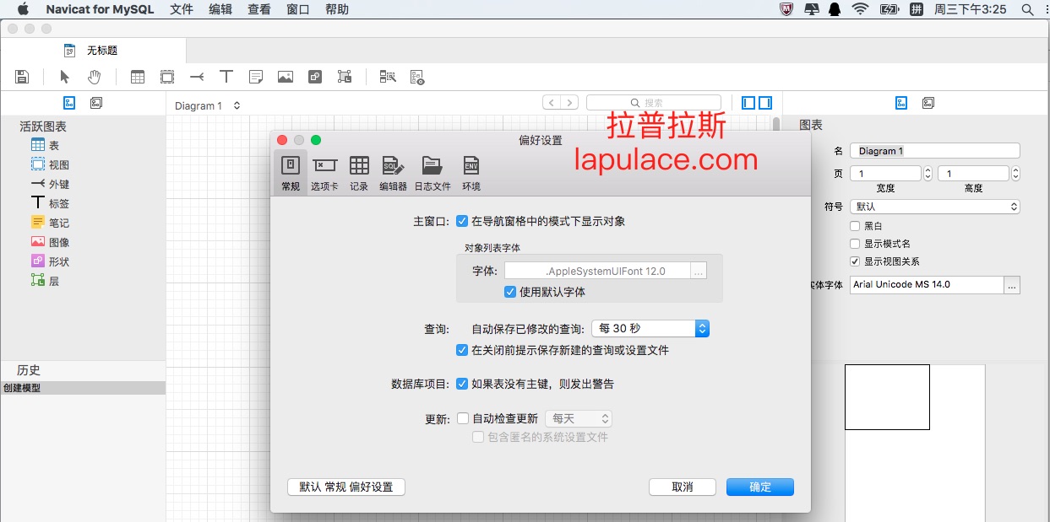Click the Save icon in the toolbar
1050x522 pixels.
click(x=23, y=77)
